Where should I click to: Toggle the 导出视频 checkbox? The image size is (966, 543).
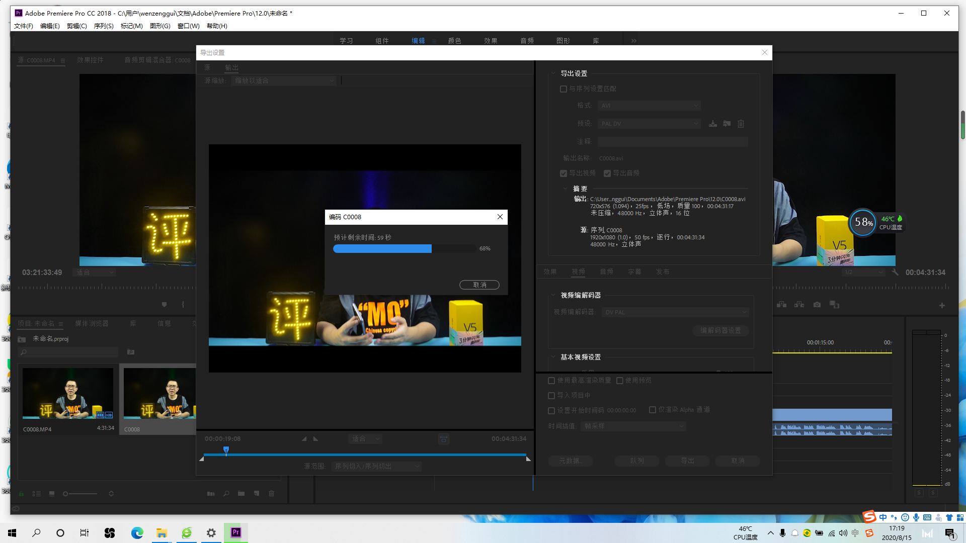click(x=563, y=173)
